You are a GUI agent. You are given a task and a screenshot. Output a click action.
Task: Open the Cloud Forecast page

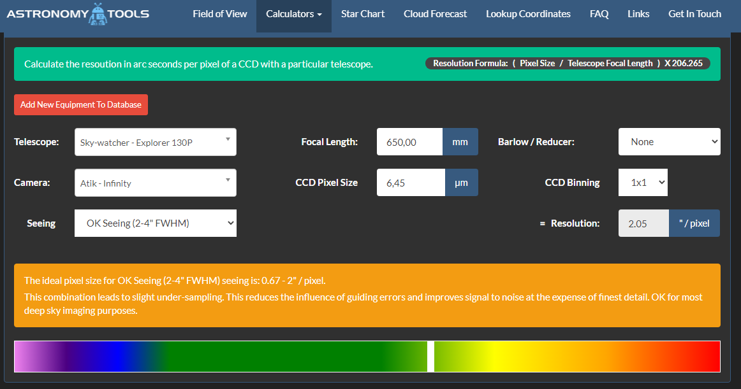pyautogui.click(x=436, y=14)
